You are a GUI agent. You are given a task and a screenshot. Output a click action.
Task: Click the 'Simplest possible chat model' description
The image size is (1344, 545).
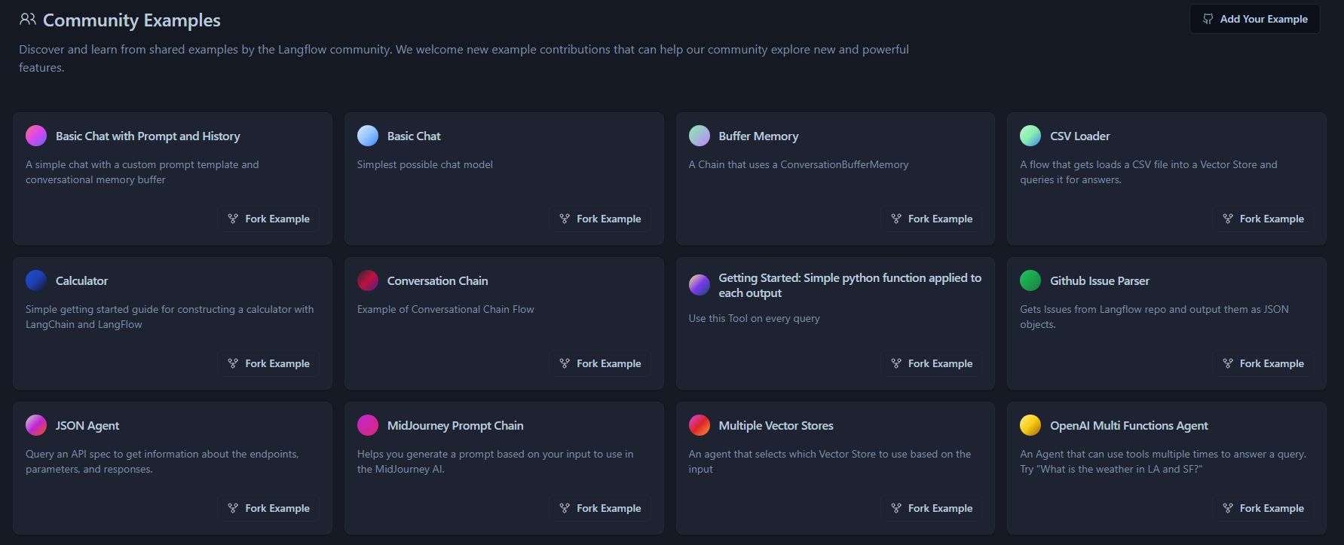[425, 164]
